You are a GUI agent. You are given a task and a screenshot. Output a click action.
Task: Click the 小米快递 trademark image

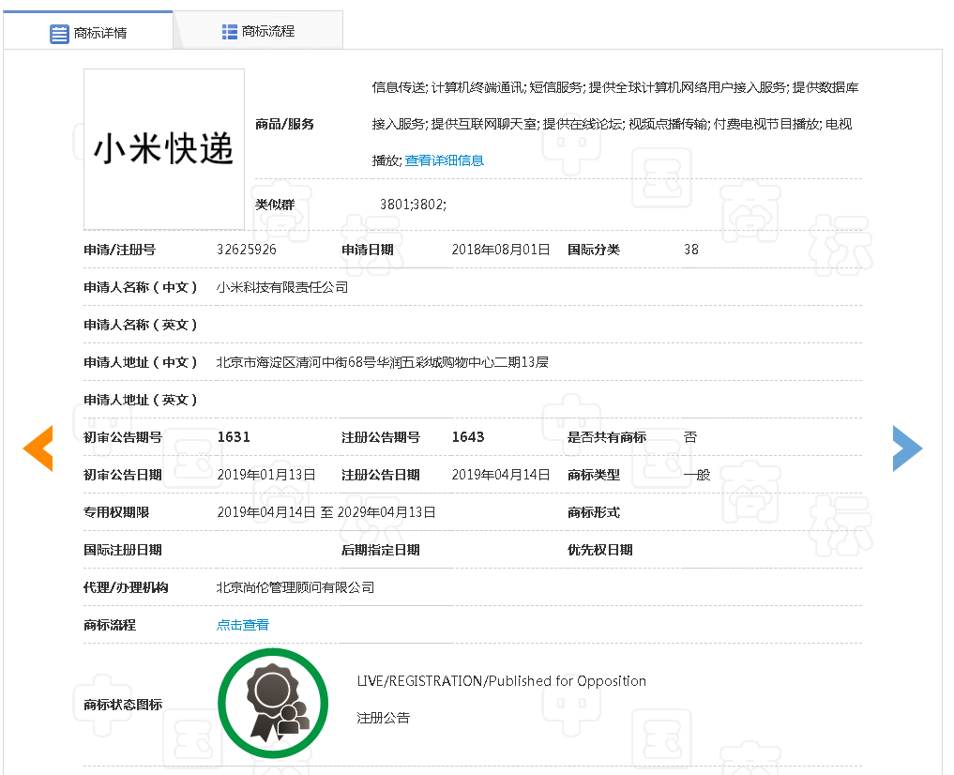tap(164, 149)
